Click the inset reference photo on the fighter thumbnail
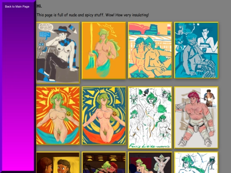 point(209,98)
